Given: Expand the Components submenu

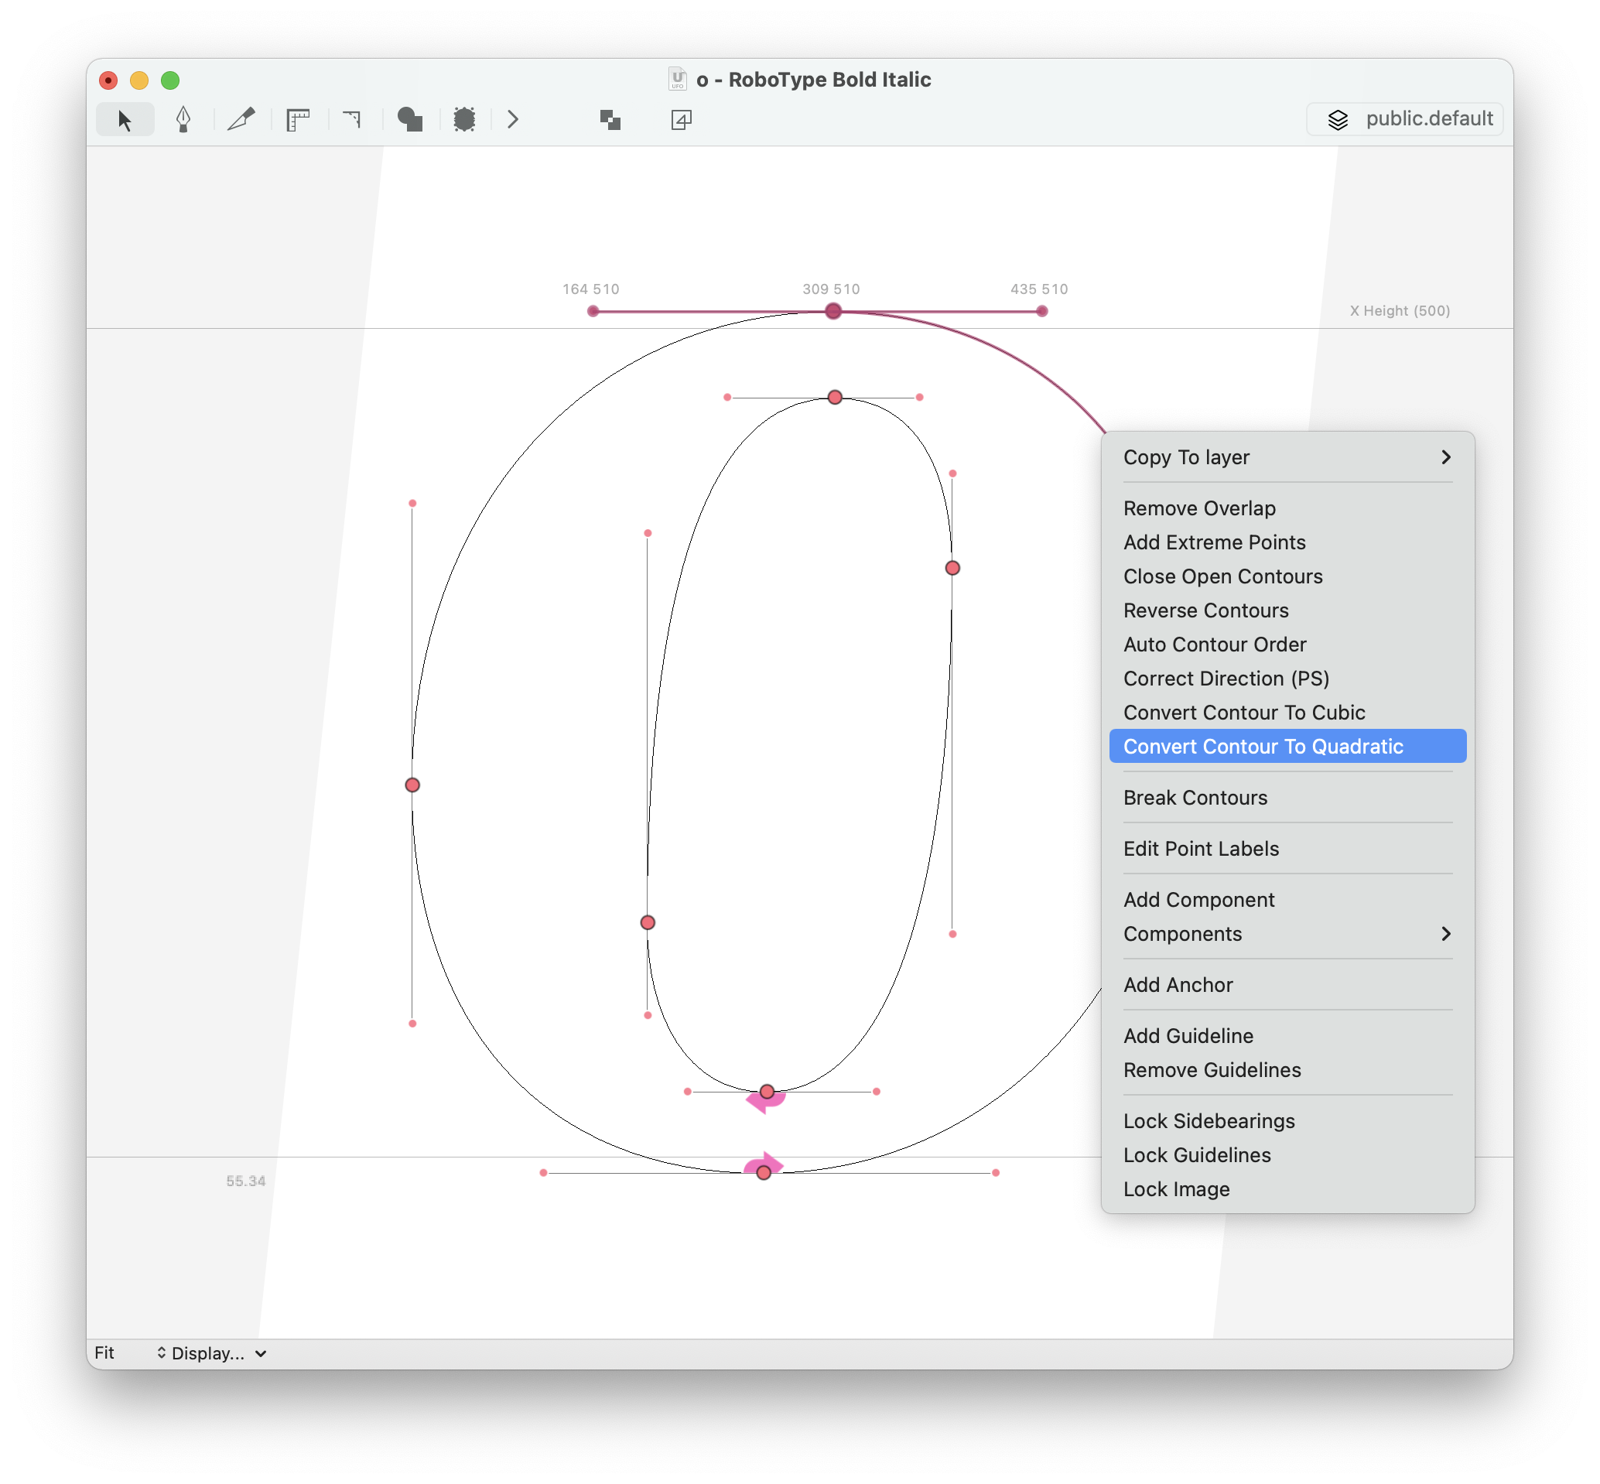Looking at the screenshot, I should click(1287, 934).
